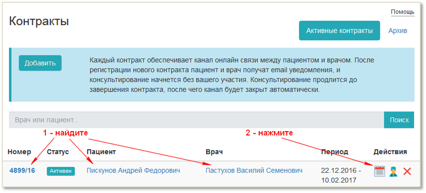Screen dimensions: 426x193
Task: Click the Врач column header
Action: pos(214,151)
